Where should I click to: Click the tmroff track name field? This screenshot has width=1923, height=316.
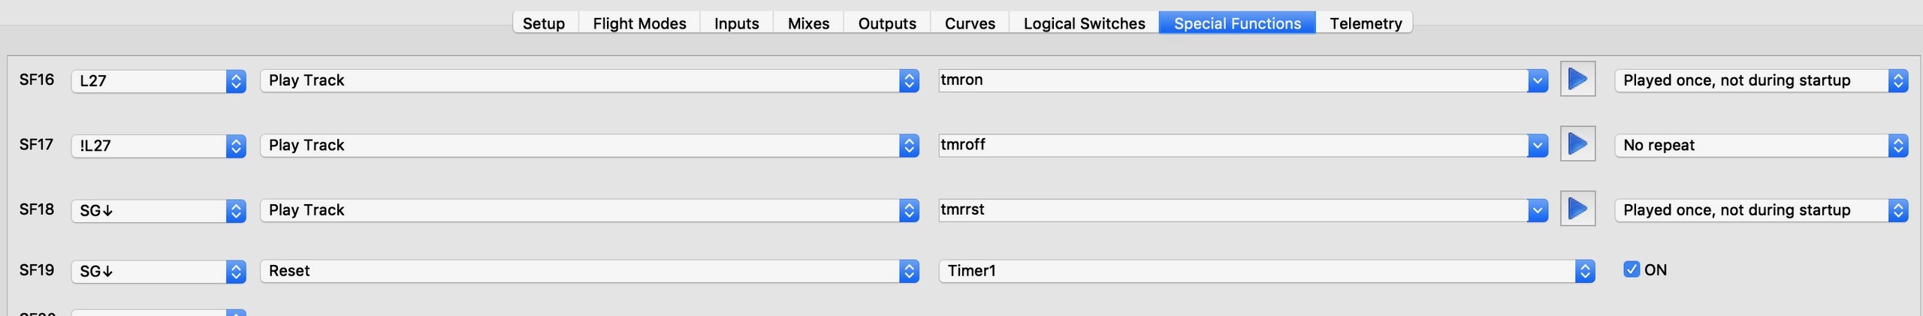pos(1232,145)
